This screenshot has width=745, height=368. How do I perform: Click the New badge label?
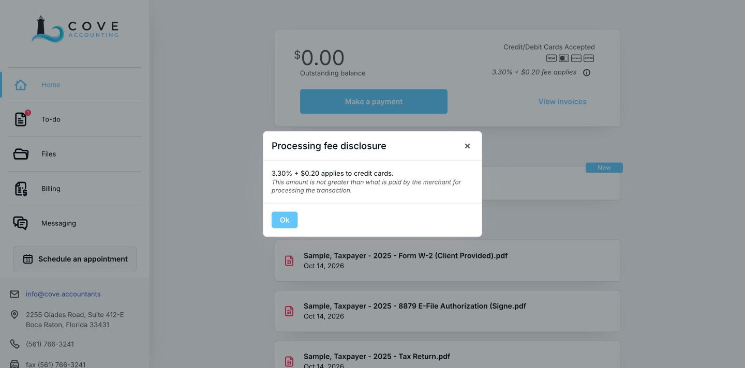click(x=604, y=168)
